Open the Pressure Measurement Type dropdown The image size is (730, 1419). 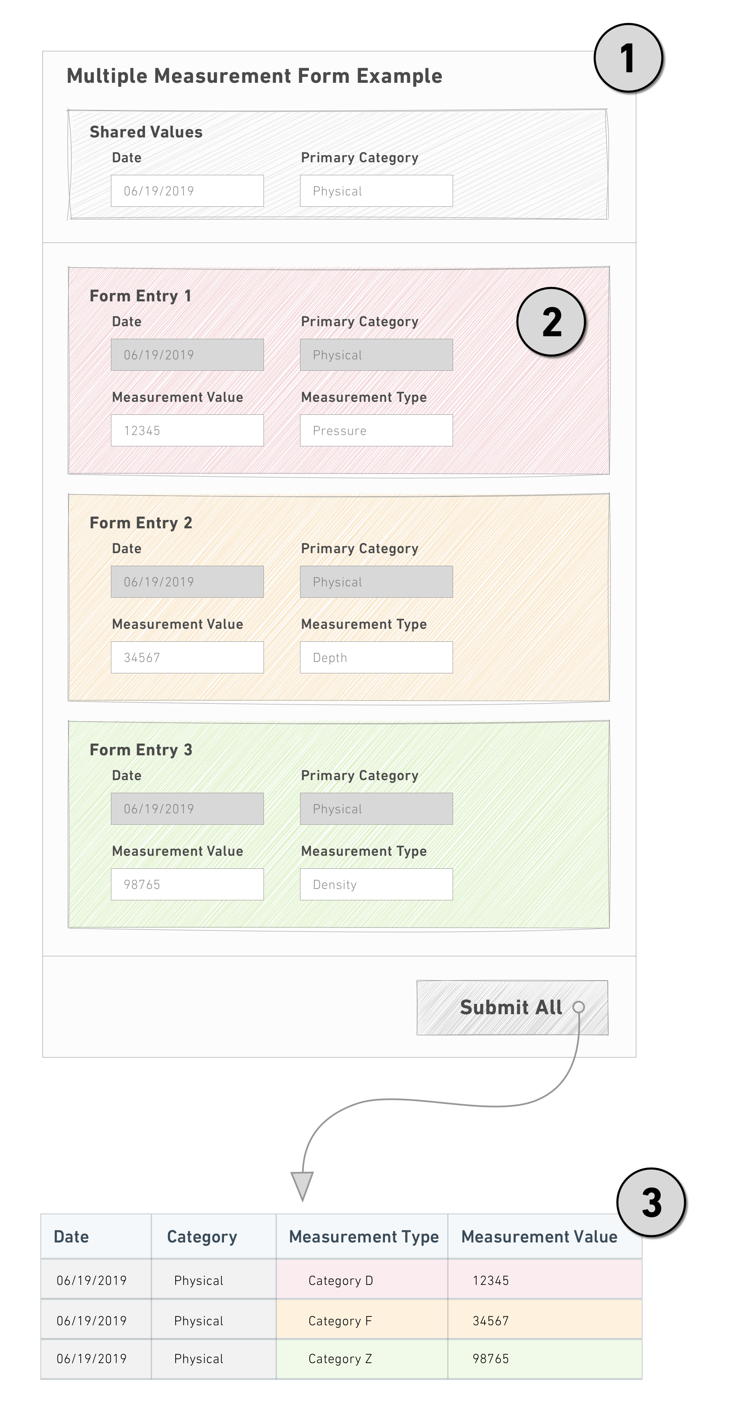(x=376, y=430)
